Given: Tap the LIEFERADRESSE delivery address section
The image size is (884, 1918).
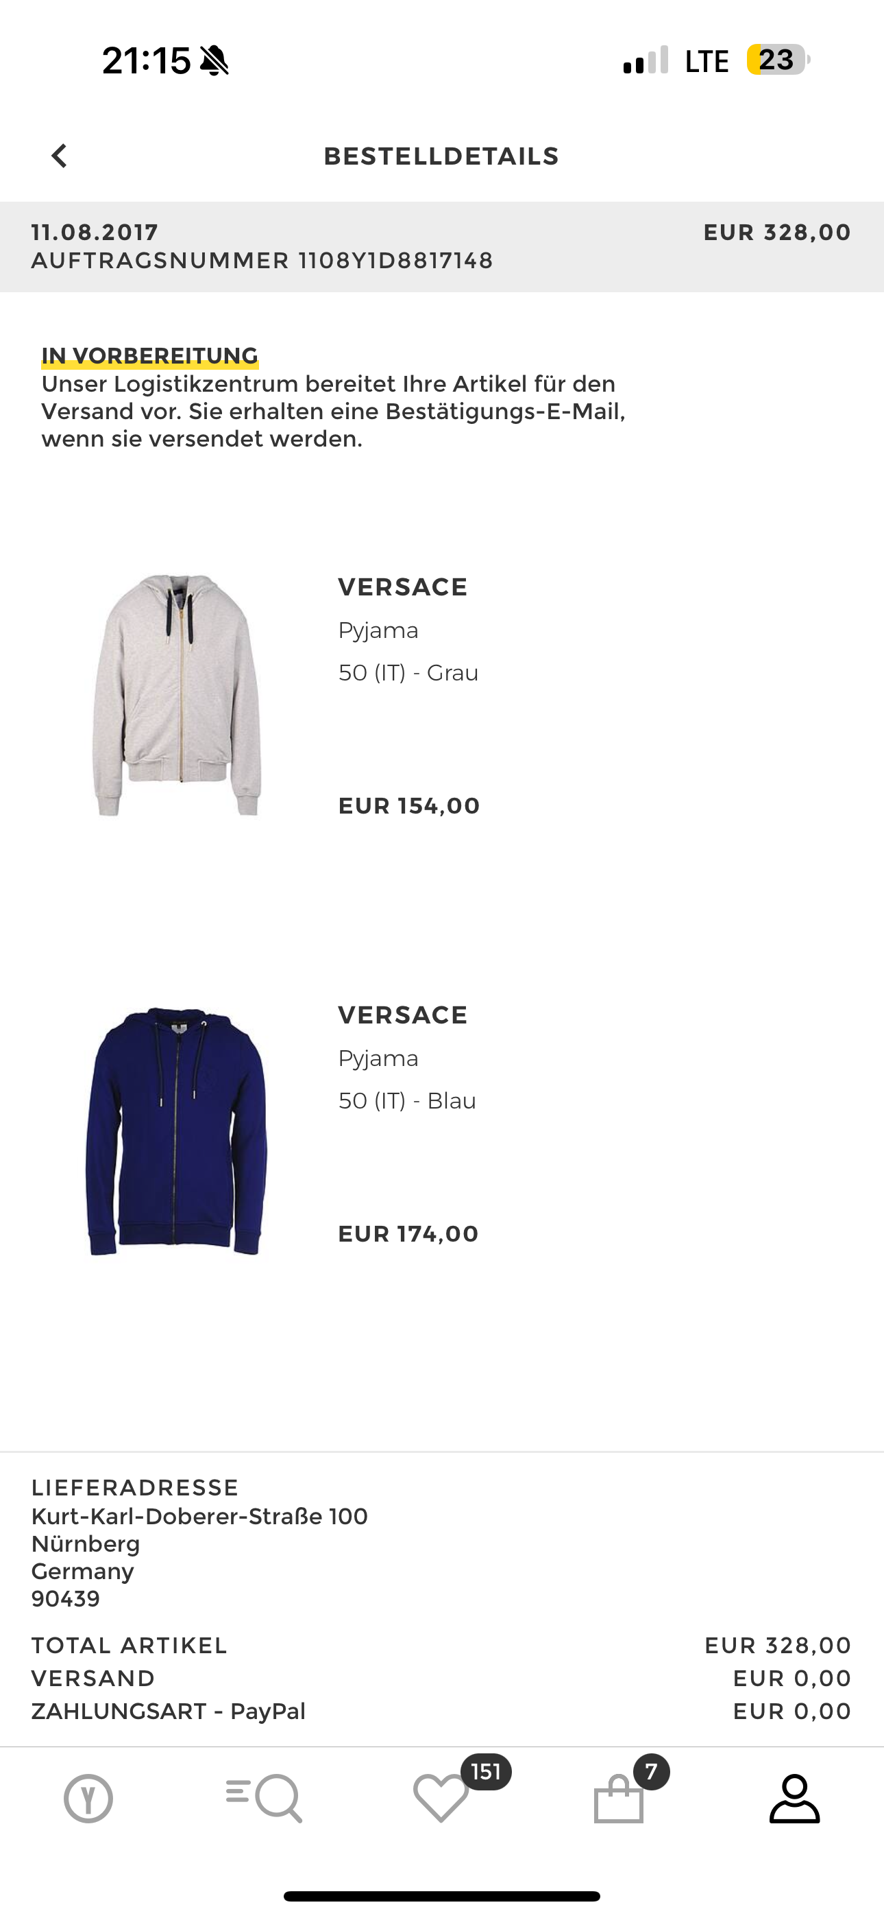Looking at the screenshot, I should (199, 1543).
